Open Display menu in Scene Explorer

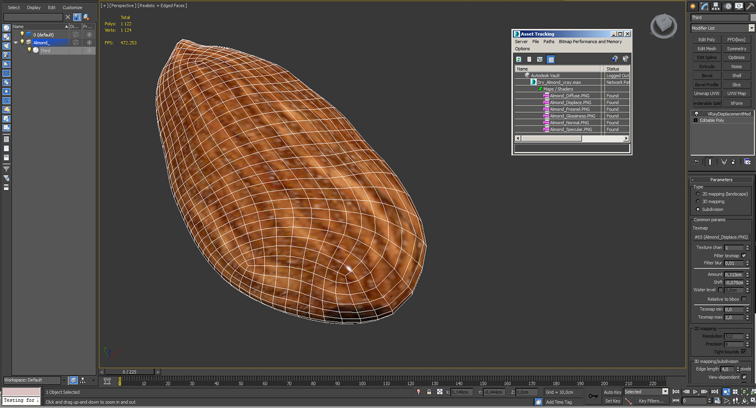point(34,8)
